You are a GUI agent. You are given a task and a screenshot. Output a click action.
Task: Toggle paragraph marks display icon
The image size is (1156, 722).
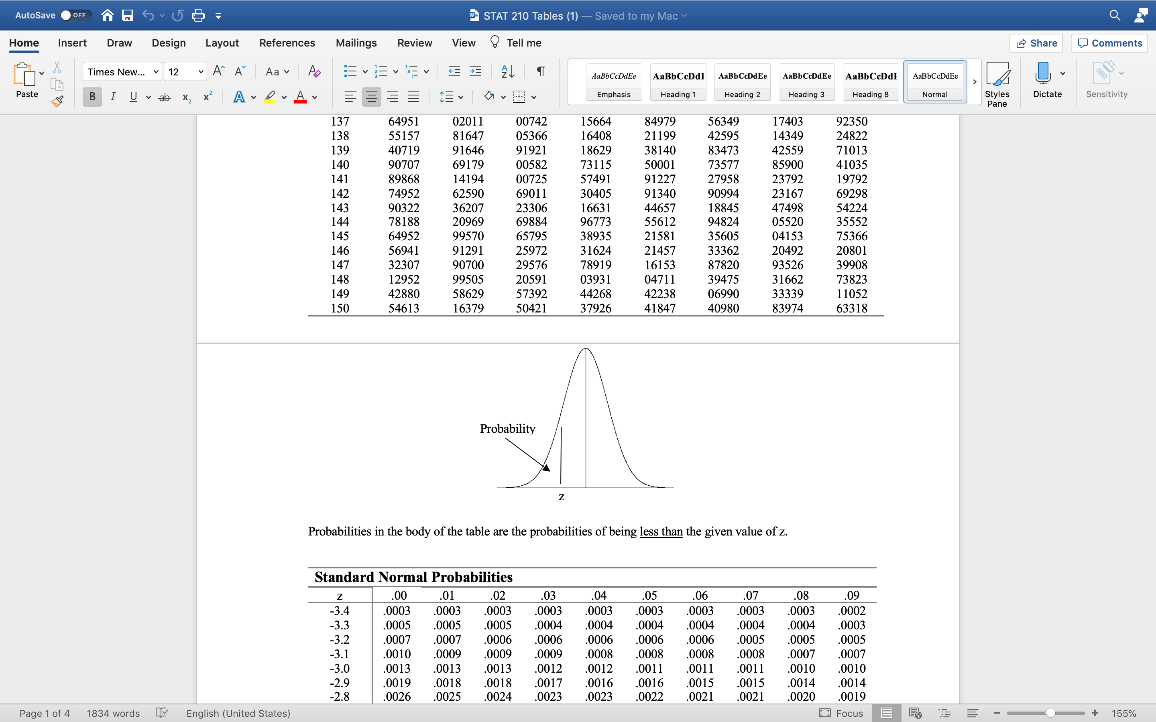[541, 72]
